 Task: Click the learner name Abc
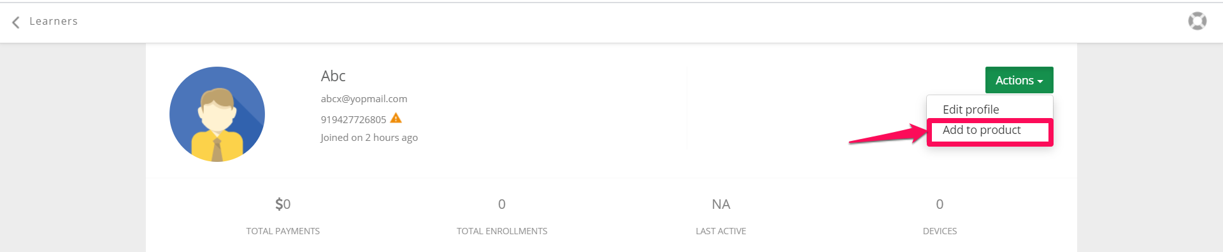pyautogui.click(x=333, y=76)
